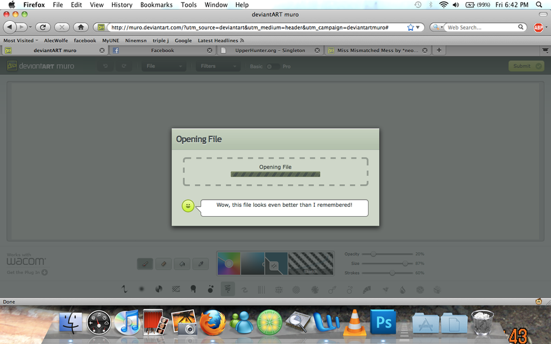The image size is (551, 344).
Task: Switch to UpperHunter.org - Singleton tab
Action: pyautogui.click(x=270, y=50)
